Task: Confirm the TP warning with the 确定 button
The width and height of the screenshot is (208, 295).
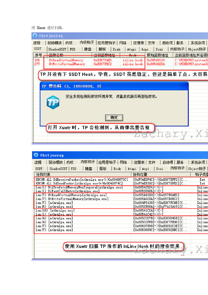Action: click(x=114, y=118)
